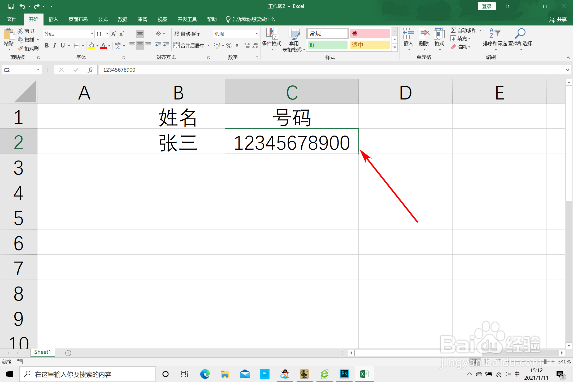Open the font name dropdown
The width and height of the screenshot is (573, 382).
[x=92, y=34]
